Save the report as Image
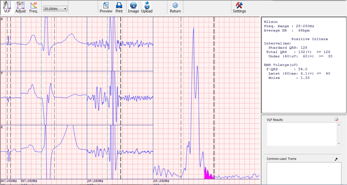 click(134, 7)
